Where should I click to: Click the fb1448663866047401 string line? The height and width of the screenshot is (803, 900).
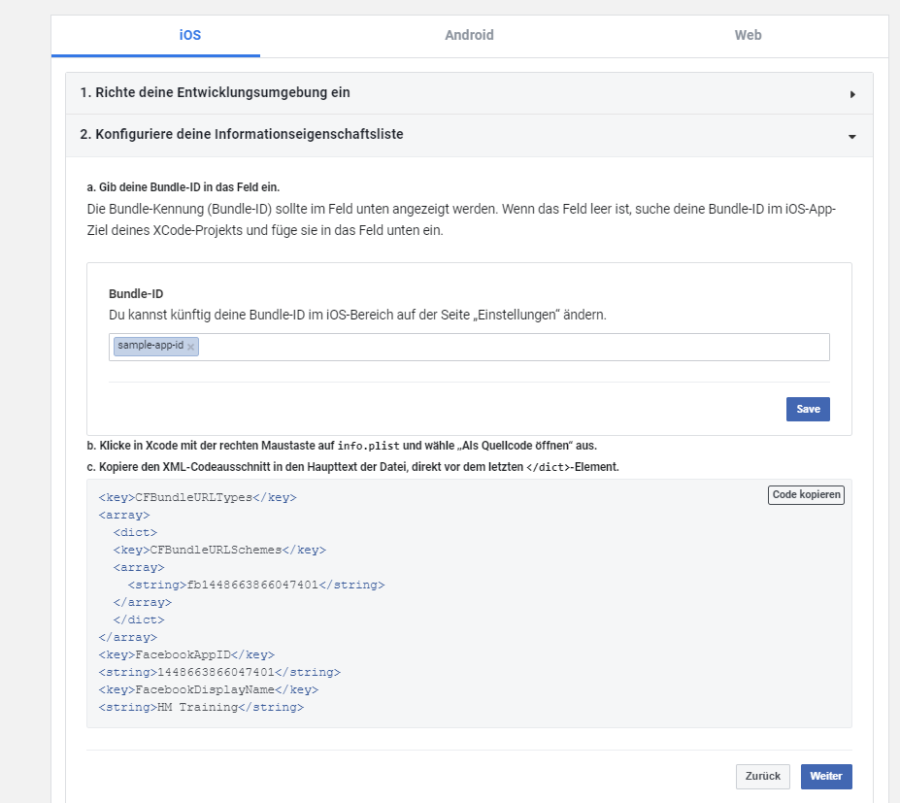click(x=256, y=585)
